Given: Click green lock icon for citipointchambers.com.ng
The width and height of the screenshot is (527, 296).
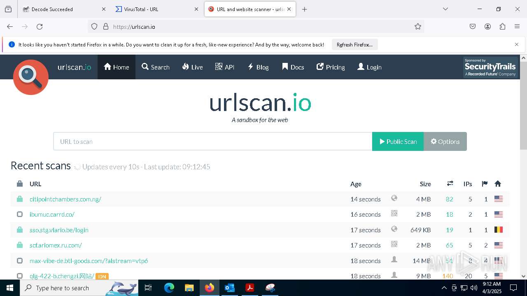Looking at the screenshot, I should pyautogui.click(x=20, y=199).
